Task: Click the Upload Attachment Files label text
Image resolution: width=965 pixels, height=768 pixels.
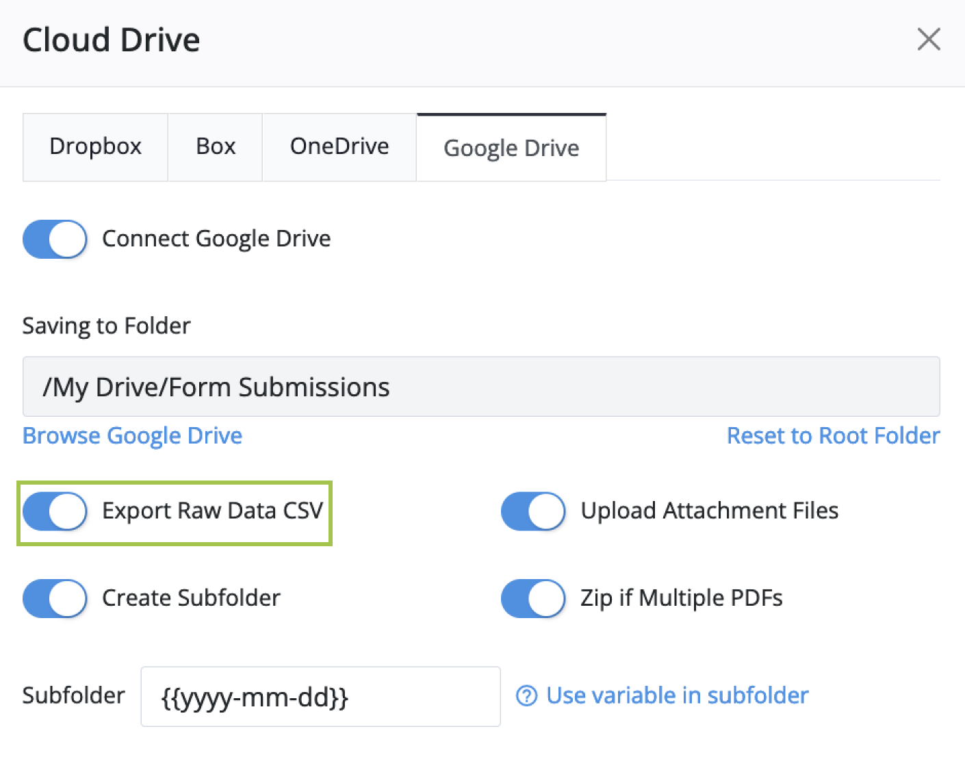Action: tap(709, 511)
